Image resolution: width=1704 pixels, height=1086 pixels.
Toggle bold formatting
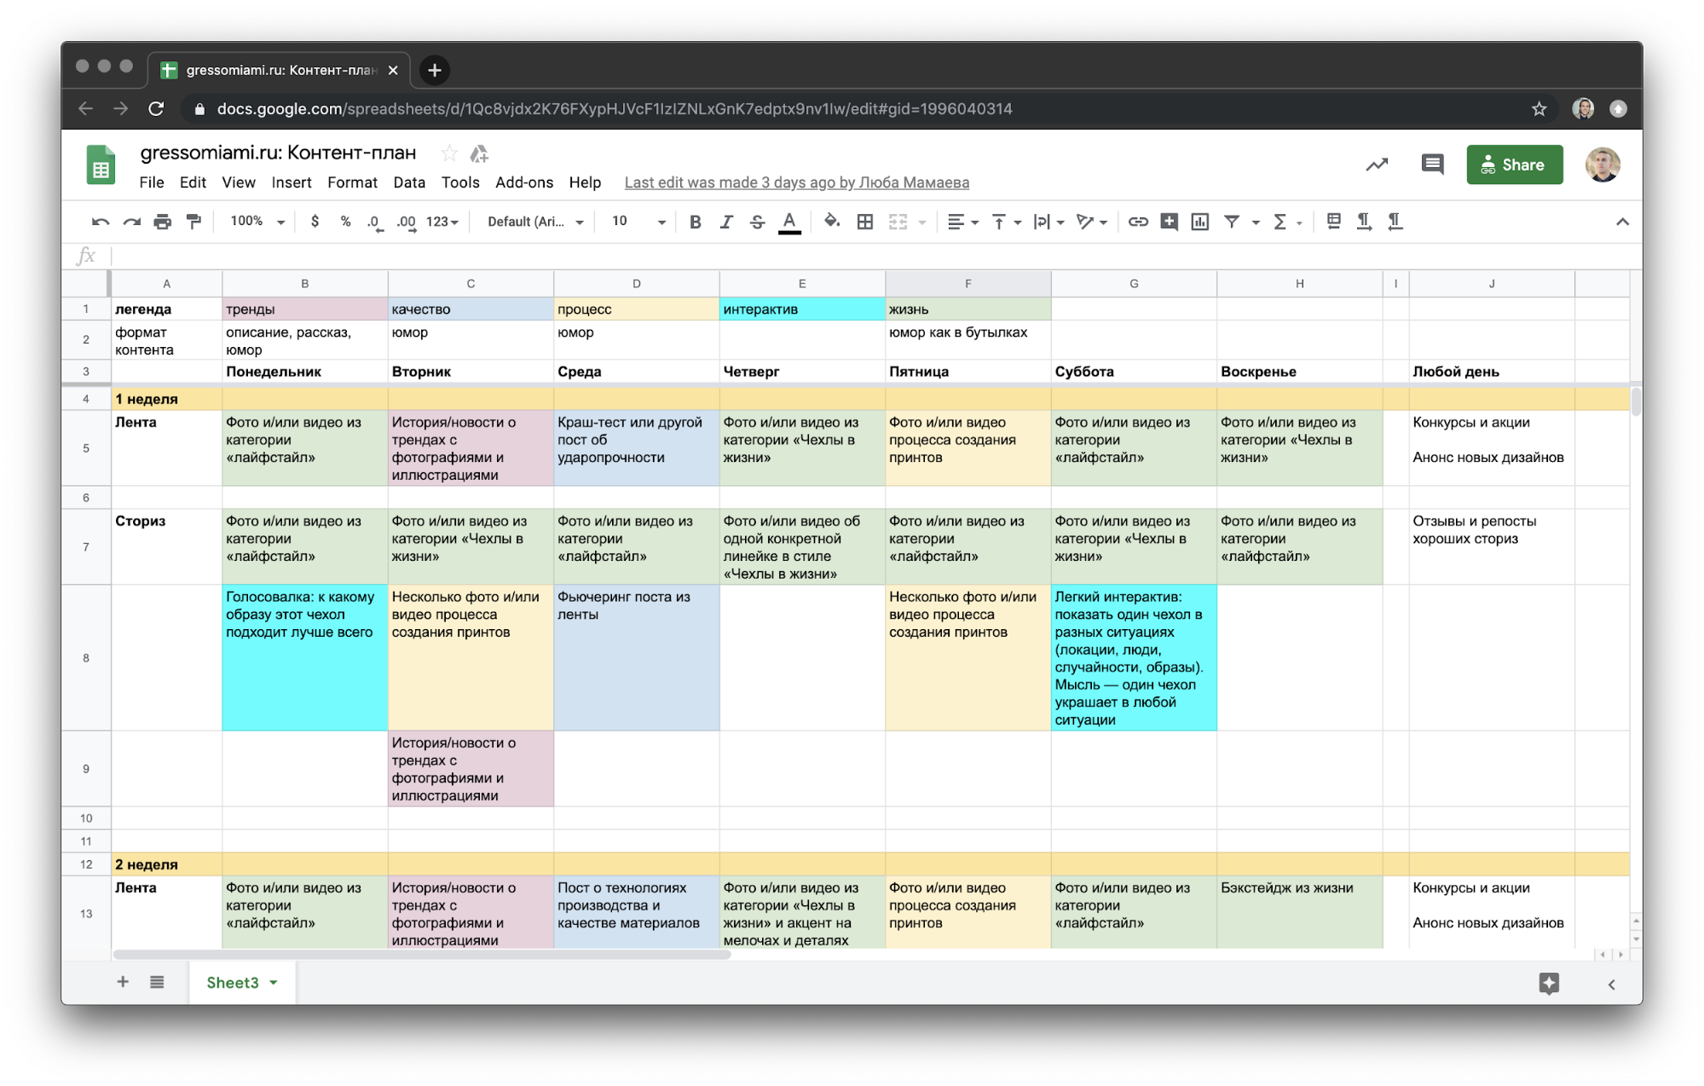(696, 222)
